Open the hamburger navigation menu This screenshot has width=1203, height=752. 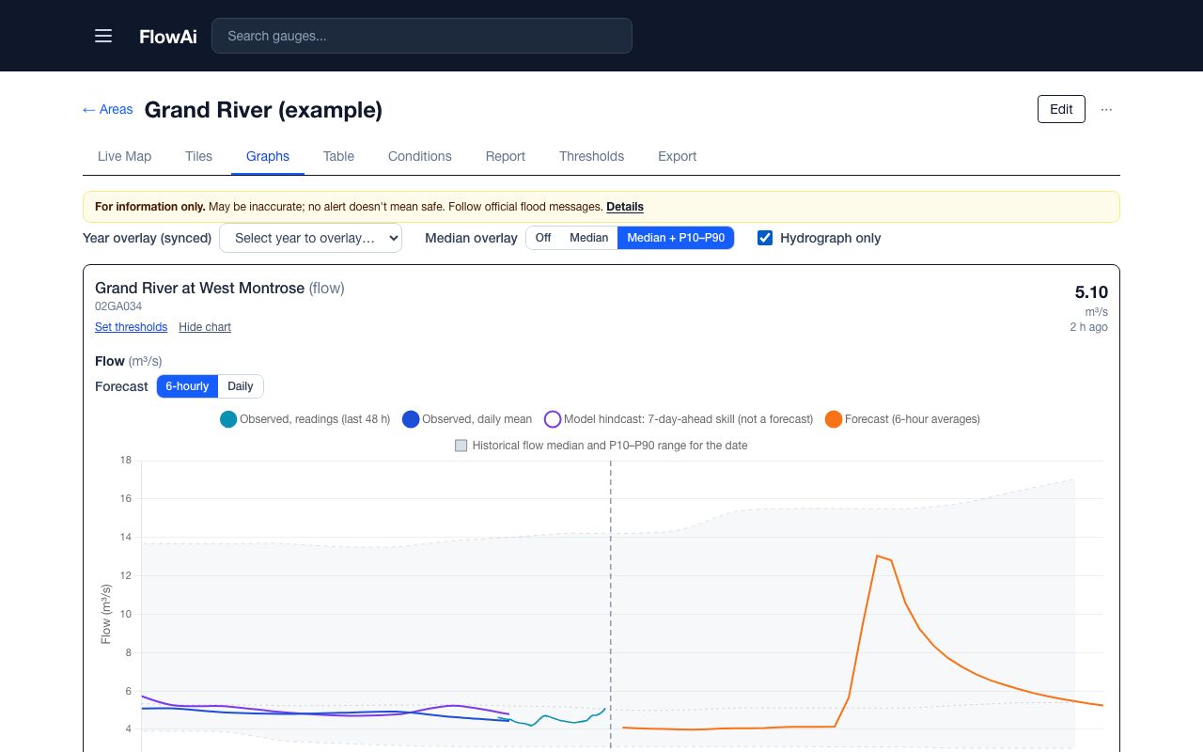tap(103, 36)
